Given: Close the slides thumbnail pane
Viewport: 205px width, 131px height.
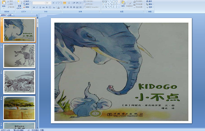Looking at the screenshot, I should pos(37,15).
